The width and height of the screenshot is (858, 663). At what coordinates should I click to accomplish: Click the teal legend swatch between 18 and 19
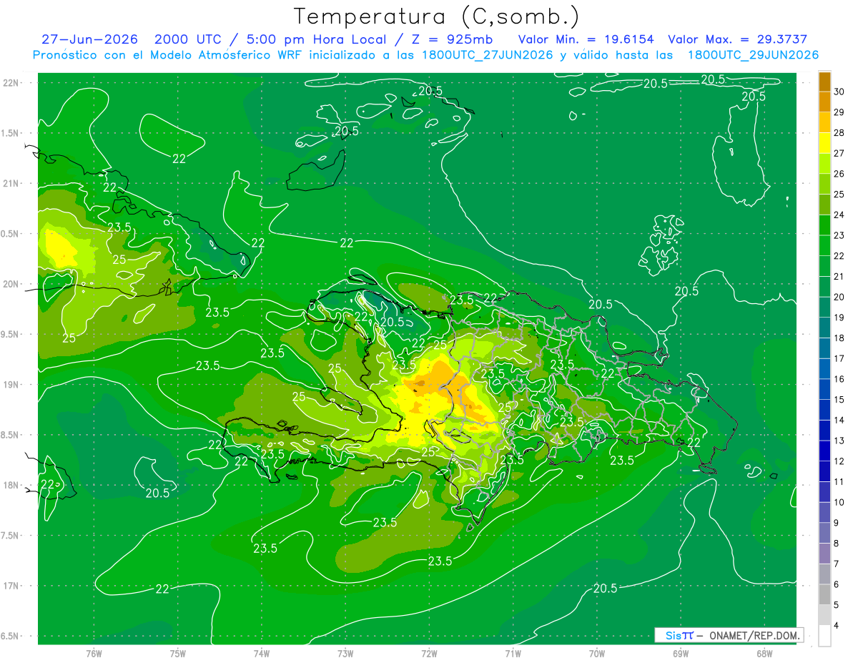point(824,328)
